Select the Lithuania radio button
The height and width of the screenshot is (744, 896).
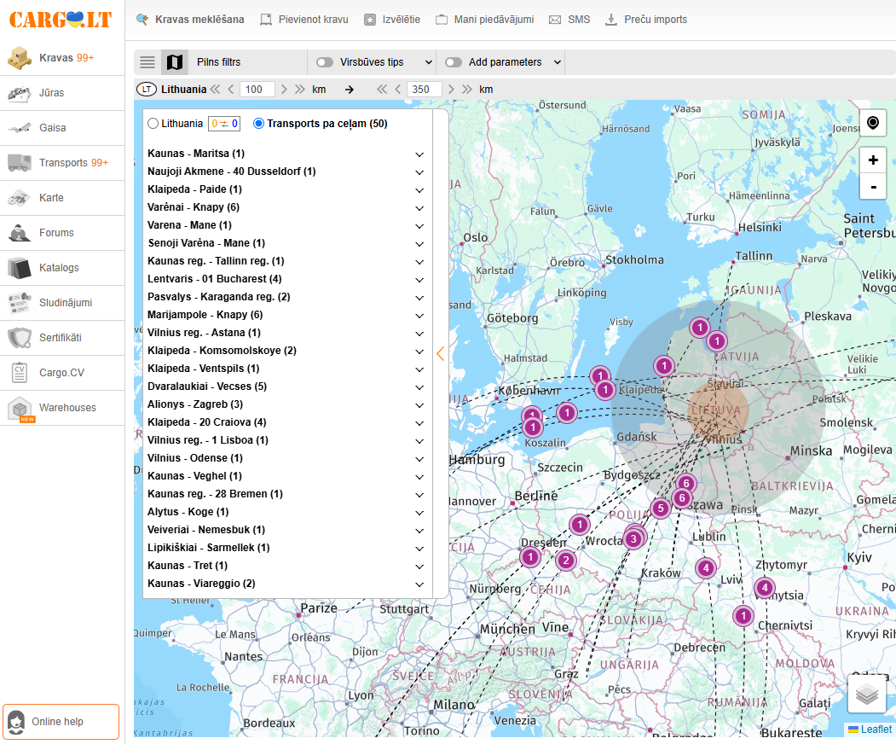153,124
